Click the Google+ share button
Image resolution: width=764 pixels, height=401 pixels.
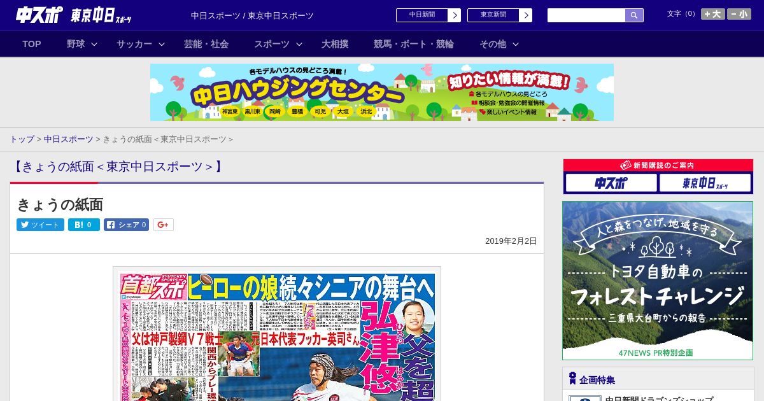pyautogui.click(x=163, y=225)
